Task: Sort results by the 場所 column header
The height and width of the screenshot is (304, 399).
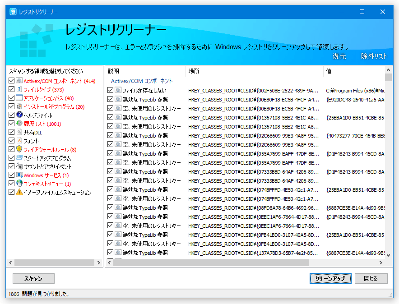Action: click(255, 71)
